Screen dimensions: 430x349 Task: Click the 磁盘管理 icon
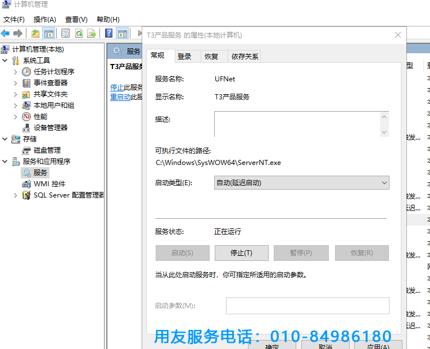[26, 150]
